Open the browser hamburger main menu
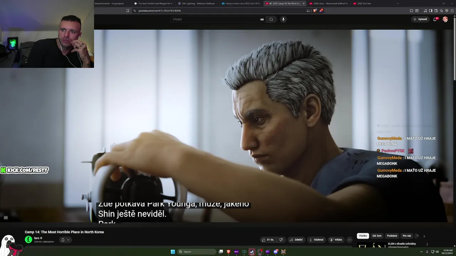 tap(452, 11)
